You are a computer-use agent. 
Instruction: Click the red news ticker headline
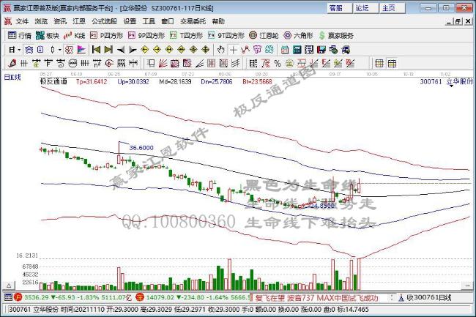tap(316, 298)
